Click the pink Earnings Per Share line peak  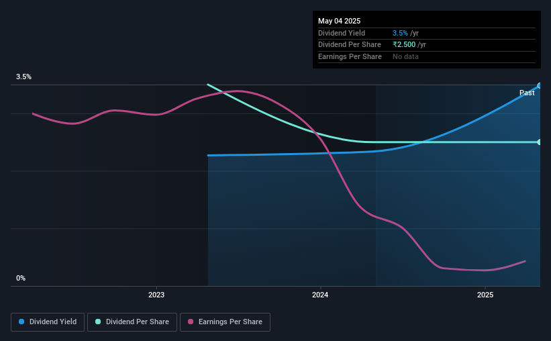238,91
